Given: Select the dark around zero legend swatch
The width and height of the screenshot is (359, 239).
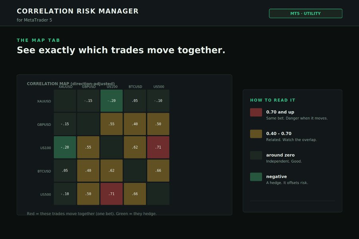Looking at the screenshot, I should (256, 155).
